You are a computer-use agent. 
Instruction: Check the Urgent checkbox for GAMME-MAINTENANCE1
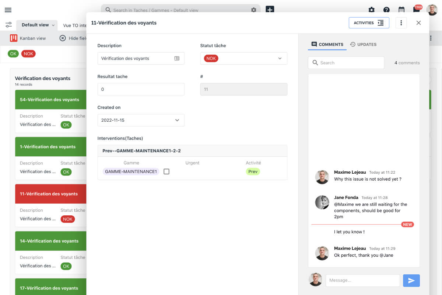pos(166,171)
